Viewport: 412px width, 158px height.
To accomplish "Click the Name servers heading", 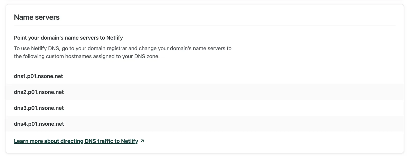I will (37, 17).
